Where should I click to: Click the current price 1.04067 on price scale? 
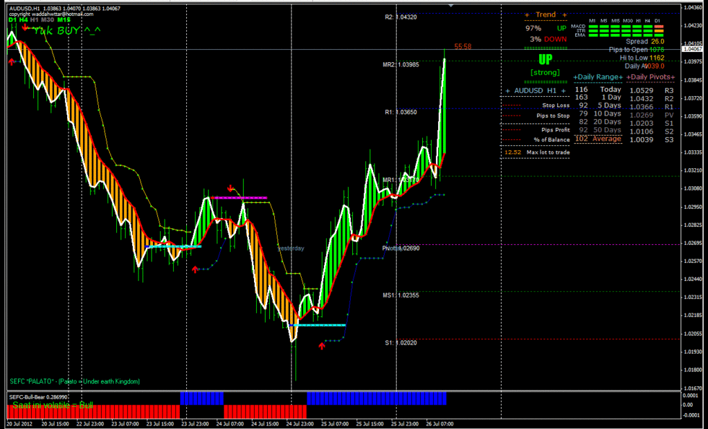pos(693,50)
